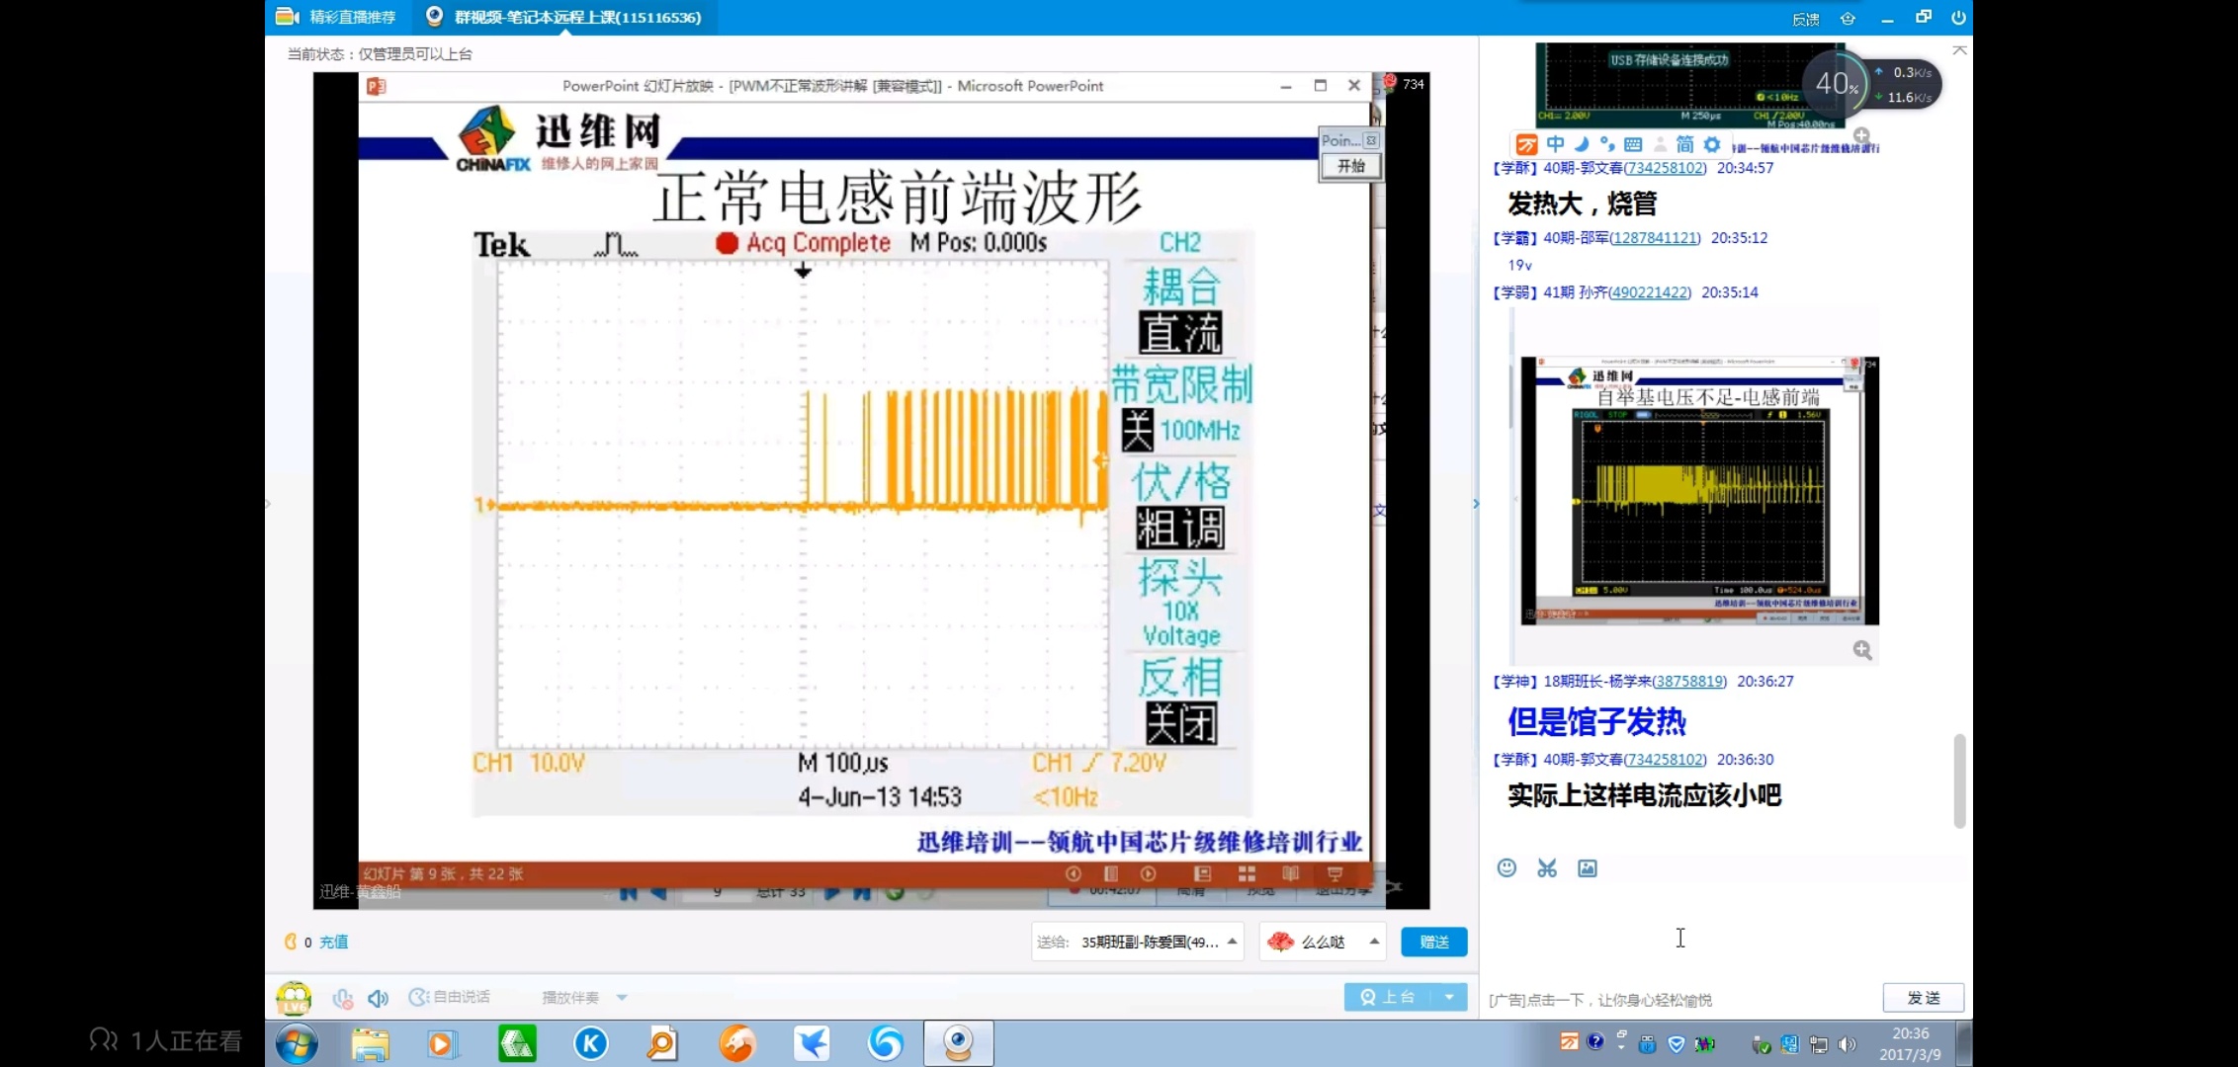
Task: Zoom the shared oscilloscope image with magnifier
Action: 1862,650
